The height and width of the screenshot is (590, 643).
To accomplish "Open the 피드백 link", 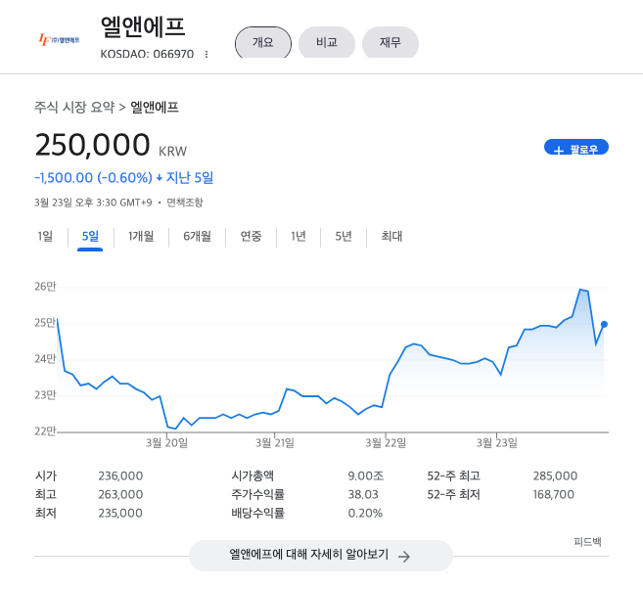I will point(587,542).
